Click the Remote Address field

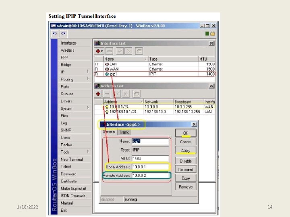click(x=150, y=176)
